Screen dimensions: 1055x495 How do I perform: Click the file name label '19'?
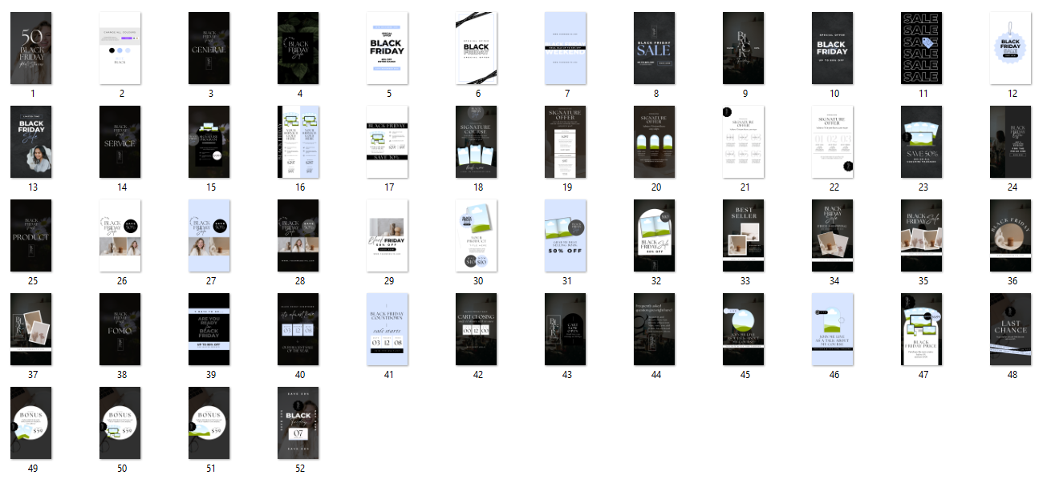tap(566, 187)
